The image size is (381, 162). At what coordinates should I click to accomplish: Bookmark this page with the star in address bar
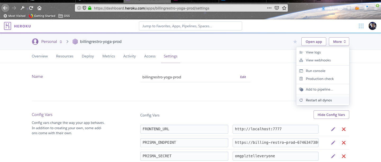[284, 8]
